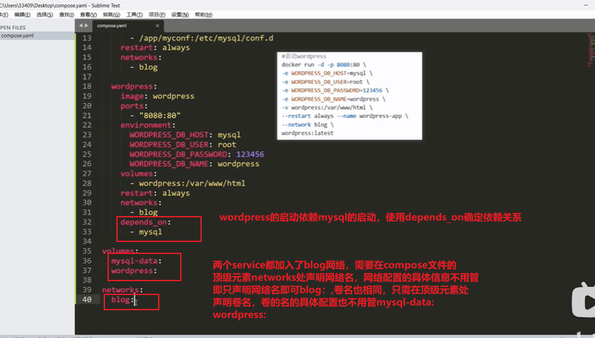
Task: Click the WORDPRESS_DB_NAME: wordpress line
Action: (195, 164)
